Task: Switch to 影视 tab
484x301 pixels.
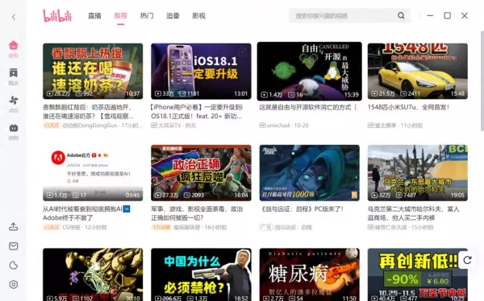Action: tap(198, 16)
